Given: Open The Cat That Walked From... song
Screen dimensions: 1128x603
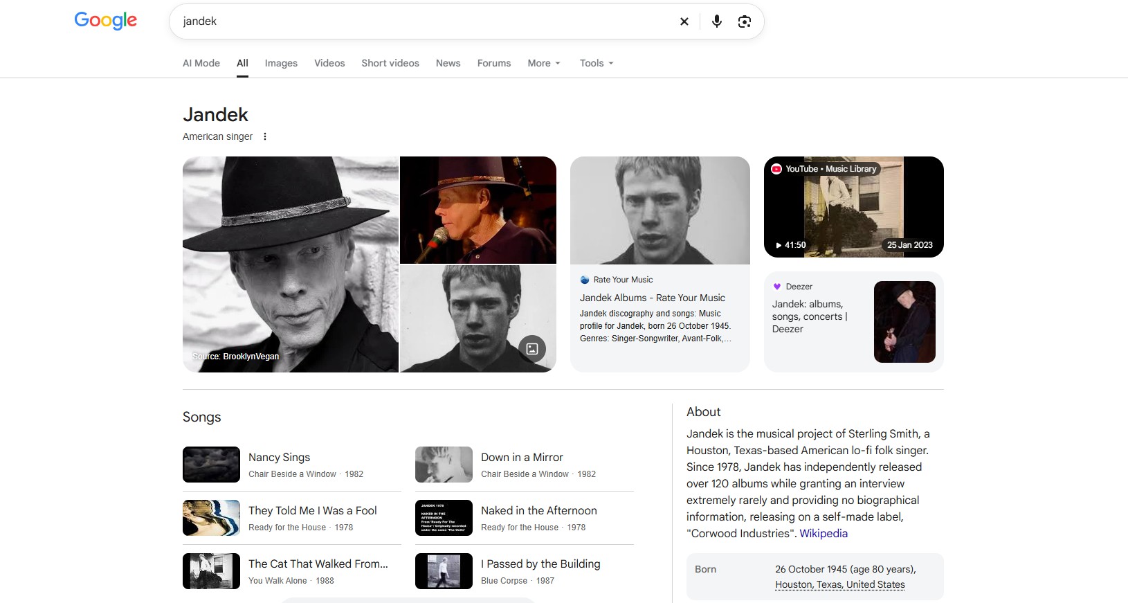Looking at the screenshot, I should pyautogui.click(x=318, y=564).
